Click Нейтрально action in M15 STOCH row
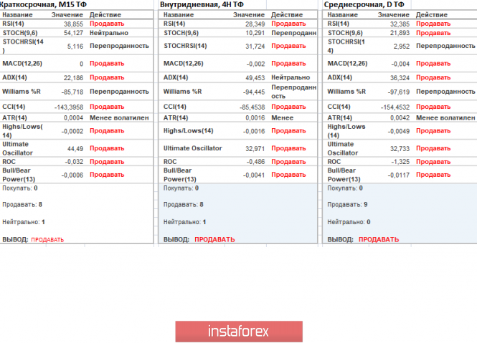Viewport: 477px width, 343px height. point(109,33)
